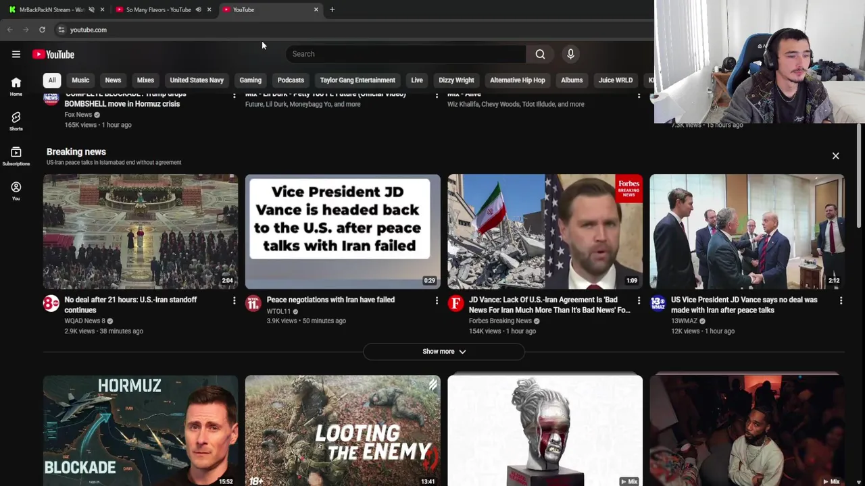Open options menu for 13WMAZ video
The width and height of the screenshot is (865, 486).
(x=841, y=300)
